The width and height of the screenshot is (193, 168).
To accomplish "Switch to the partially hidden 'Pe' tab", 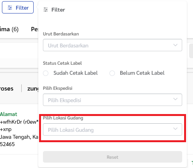I will coord(34,29).
